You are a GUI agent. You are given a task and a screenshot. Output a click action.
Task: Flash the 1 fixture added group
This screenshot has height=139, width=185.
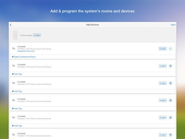point(37,35)
